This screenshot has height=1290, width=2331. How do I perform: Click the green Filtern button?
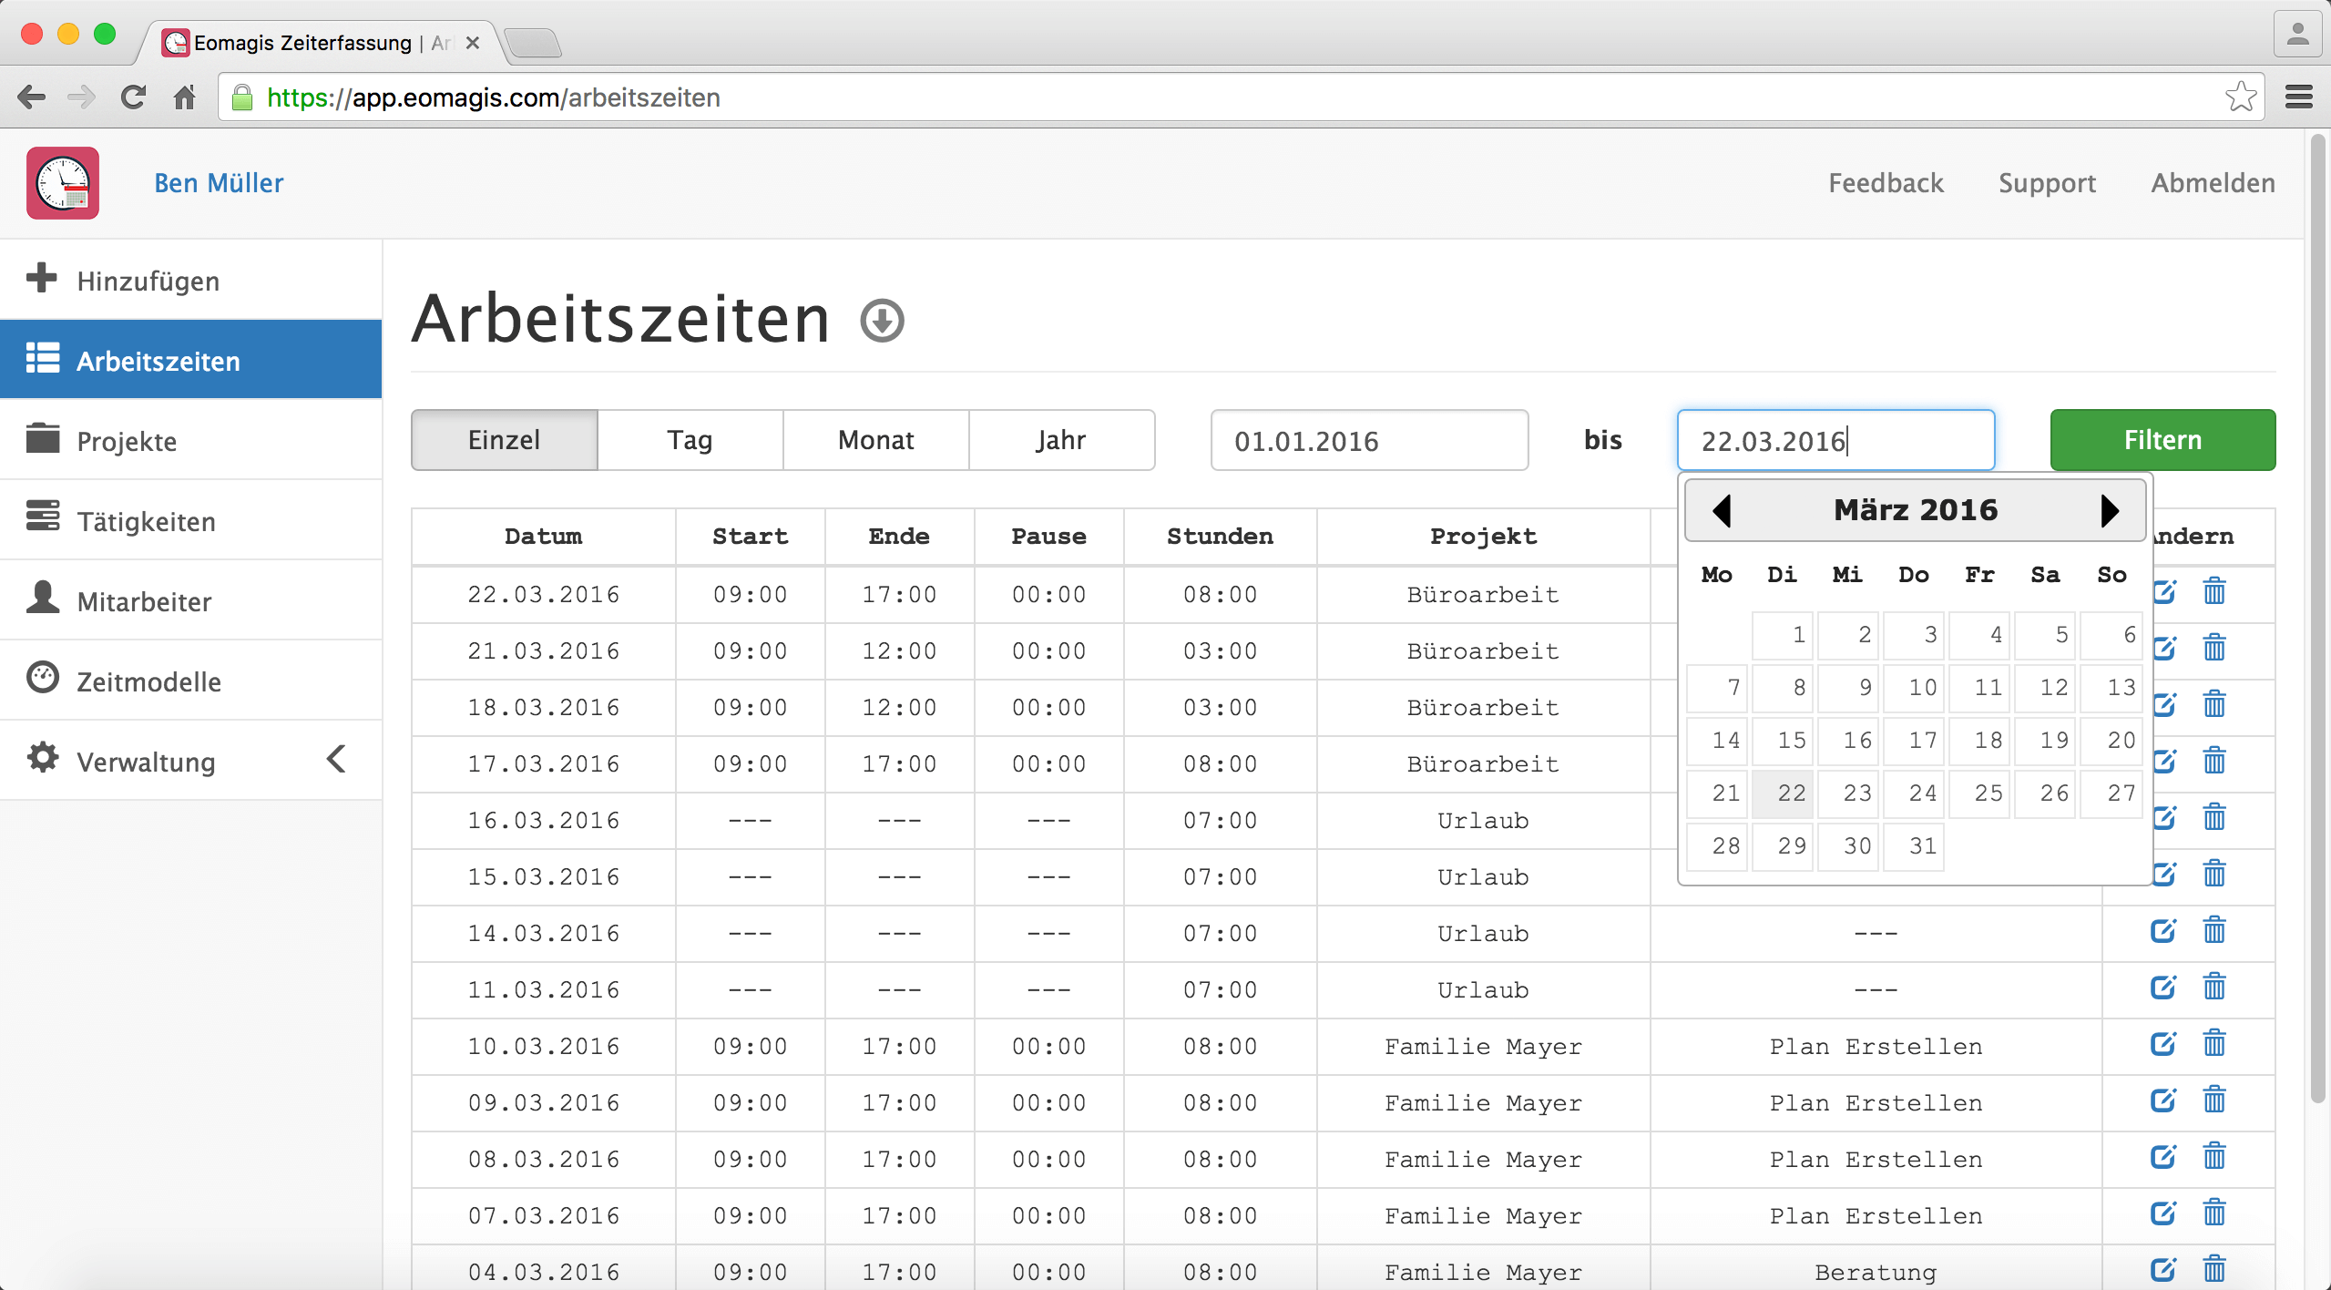[x=2162, y=440]
